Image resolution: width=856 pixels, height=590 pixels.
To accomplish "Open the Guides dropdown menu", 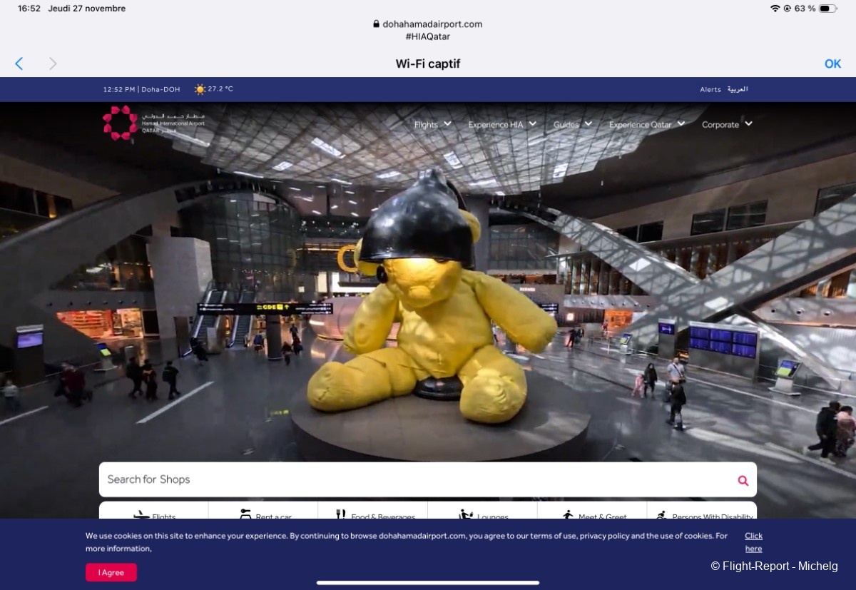I will (x=572, y=124).
